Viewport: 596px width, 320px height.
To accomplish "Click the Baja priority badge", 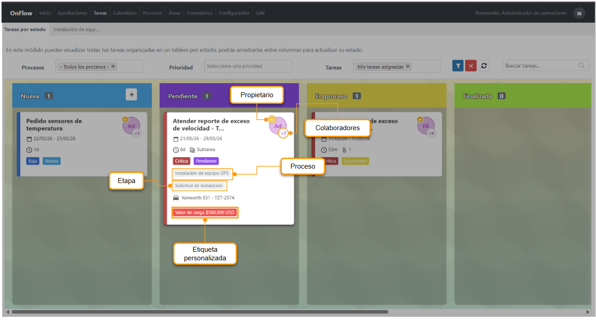I will (x=33, y=161).
